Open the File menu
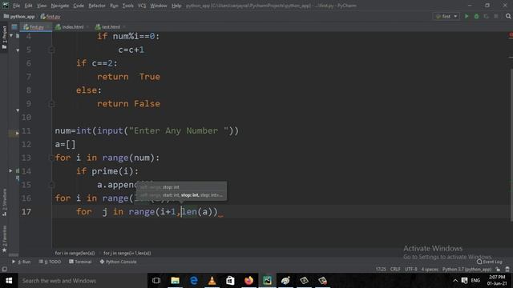The height and width of the screenshot is (288, 513). (16, 6)
